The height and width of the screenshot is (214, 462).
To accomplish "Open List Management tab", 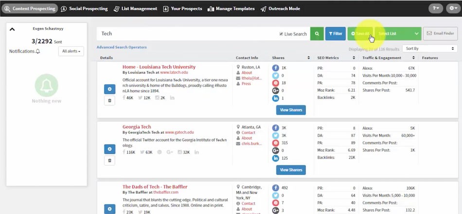I will 135,9.
